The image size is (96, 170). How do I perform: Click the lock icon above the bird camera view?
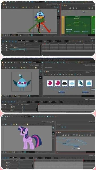(21, 68)
